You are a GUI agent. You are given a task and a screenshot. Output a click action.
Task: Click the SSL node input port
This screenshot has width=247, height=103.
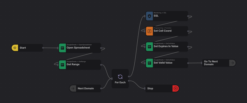[145, 16]
